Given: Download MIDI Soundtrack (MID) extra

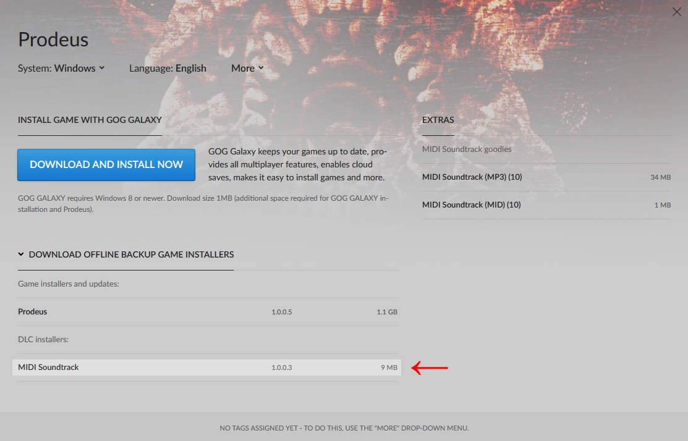Looking at the screenshot, I should (546, 204).
